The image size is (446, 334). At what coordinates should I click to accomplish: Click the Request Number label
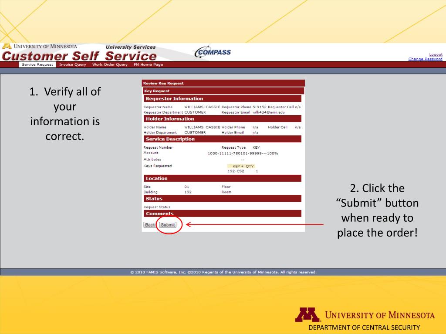[x=158, y=147]
